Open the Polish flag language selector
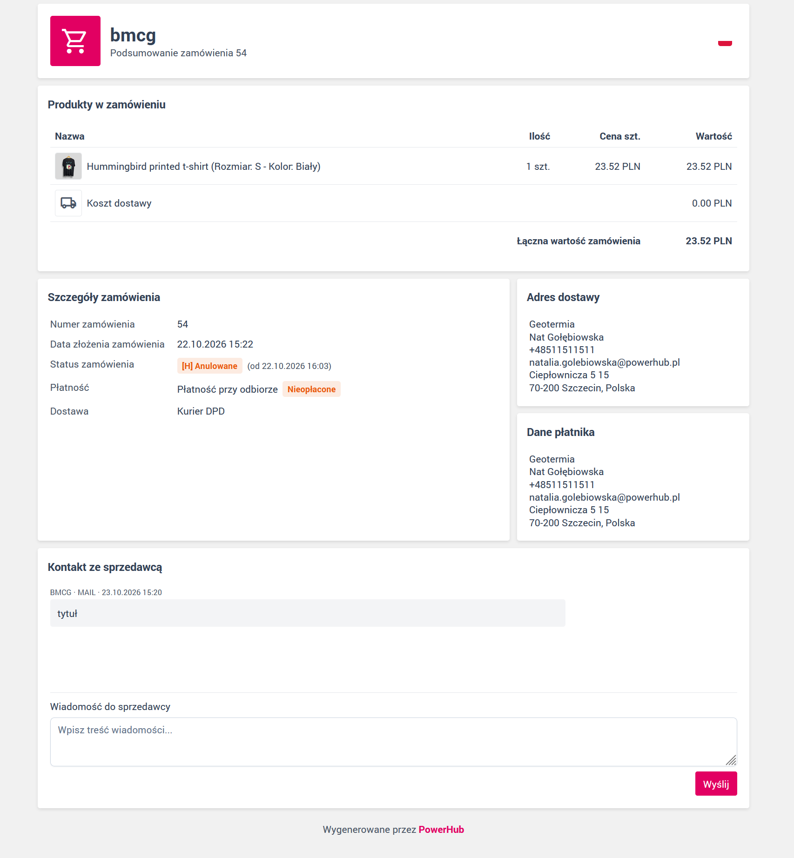 [x=725, y=41]
